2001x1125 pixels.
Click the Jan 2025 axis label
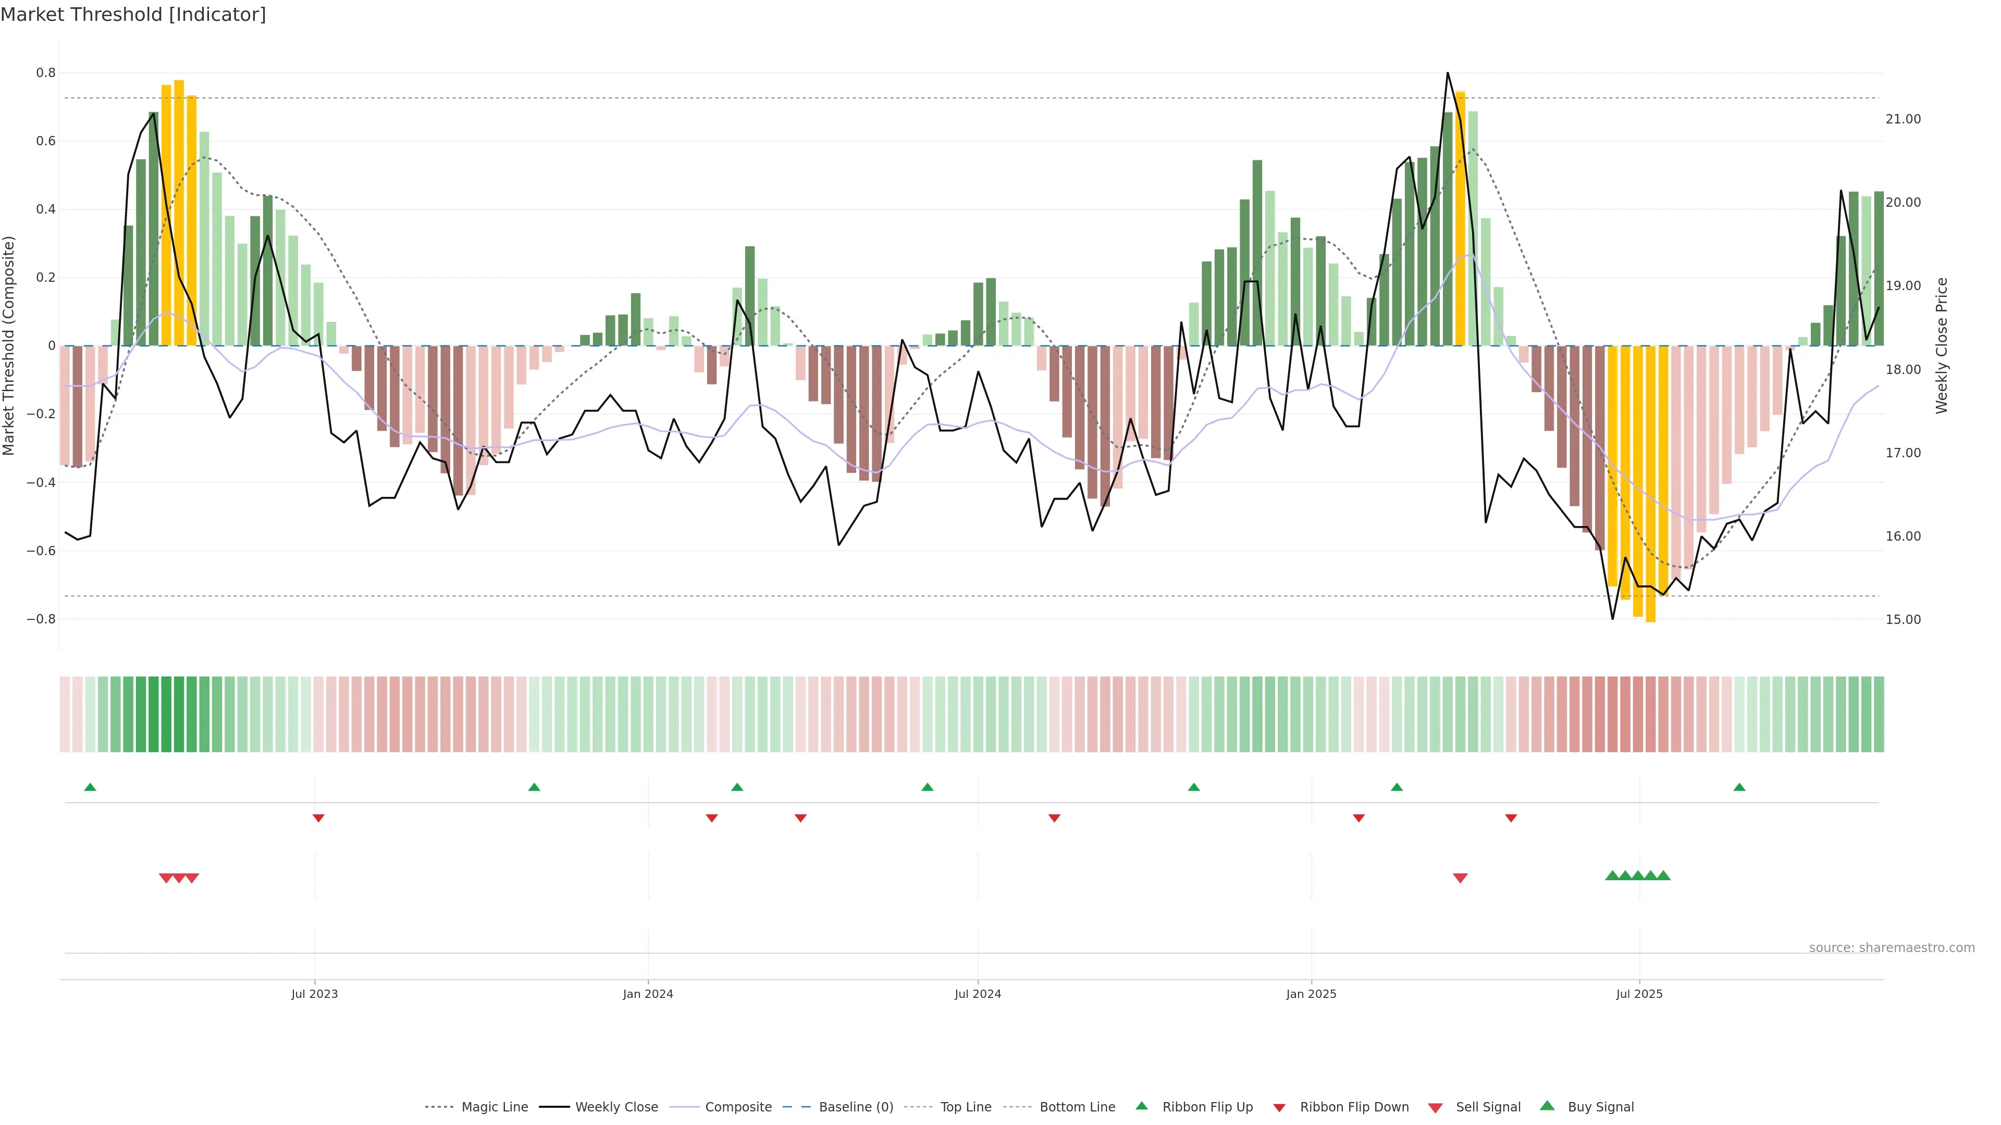pos(1311,994)
